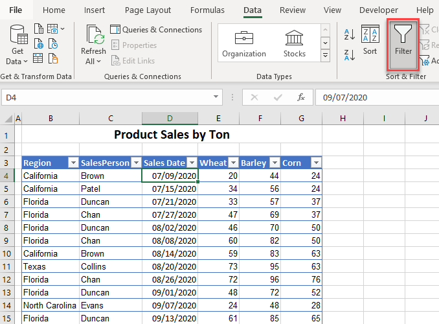439x324 pixels.
Task: Switch to the Formulas tab
Action: [207, 10]
